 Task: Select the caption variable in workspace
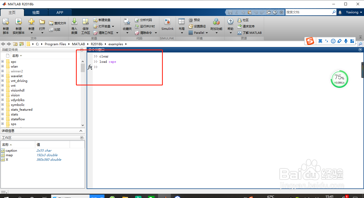coord(11,151)
